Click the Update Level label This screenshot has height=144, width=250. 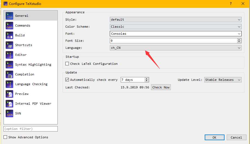coord(190,80)
